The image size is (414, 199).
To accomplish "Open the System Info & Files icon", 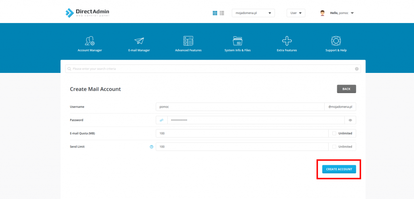I will coord(238,41).
